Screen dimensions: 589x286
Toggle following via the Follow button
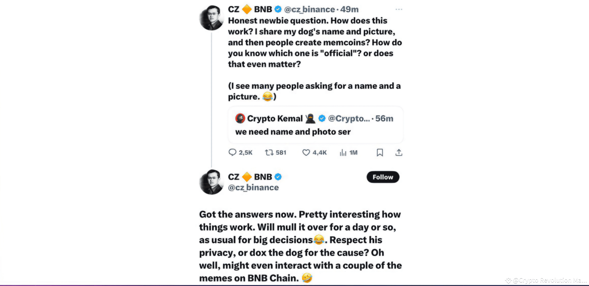point(383,177)
